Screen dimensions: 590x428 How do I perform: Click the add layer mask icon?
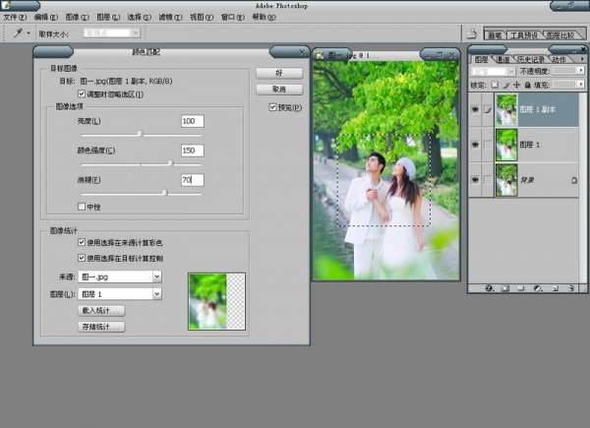[x=505, y=288]
